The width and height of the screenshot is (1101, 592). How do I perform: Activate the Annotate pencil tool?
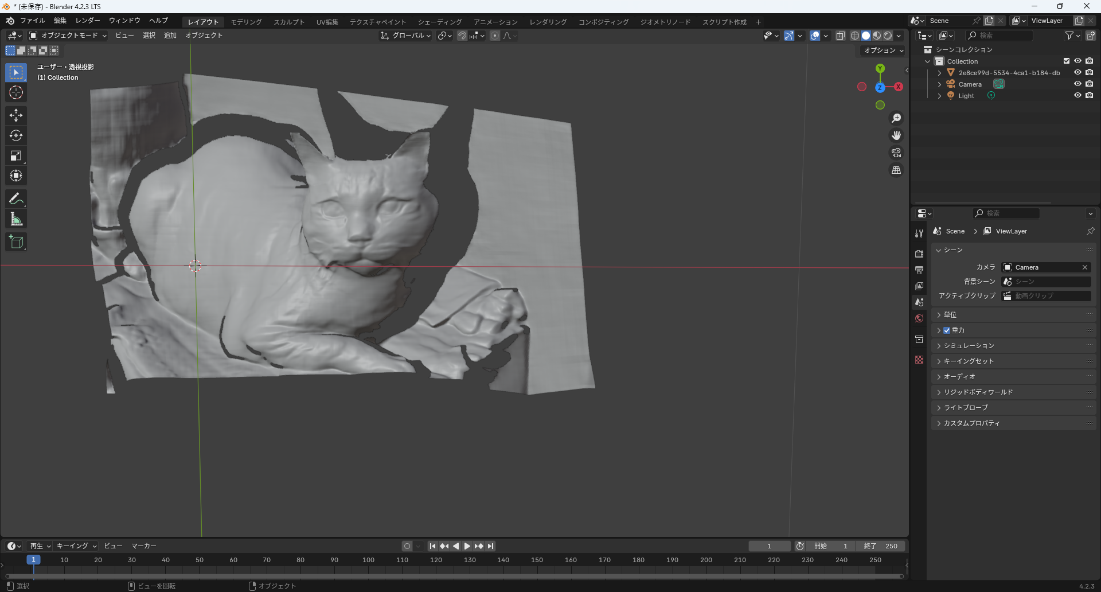[x=16, y=199]
